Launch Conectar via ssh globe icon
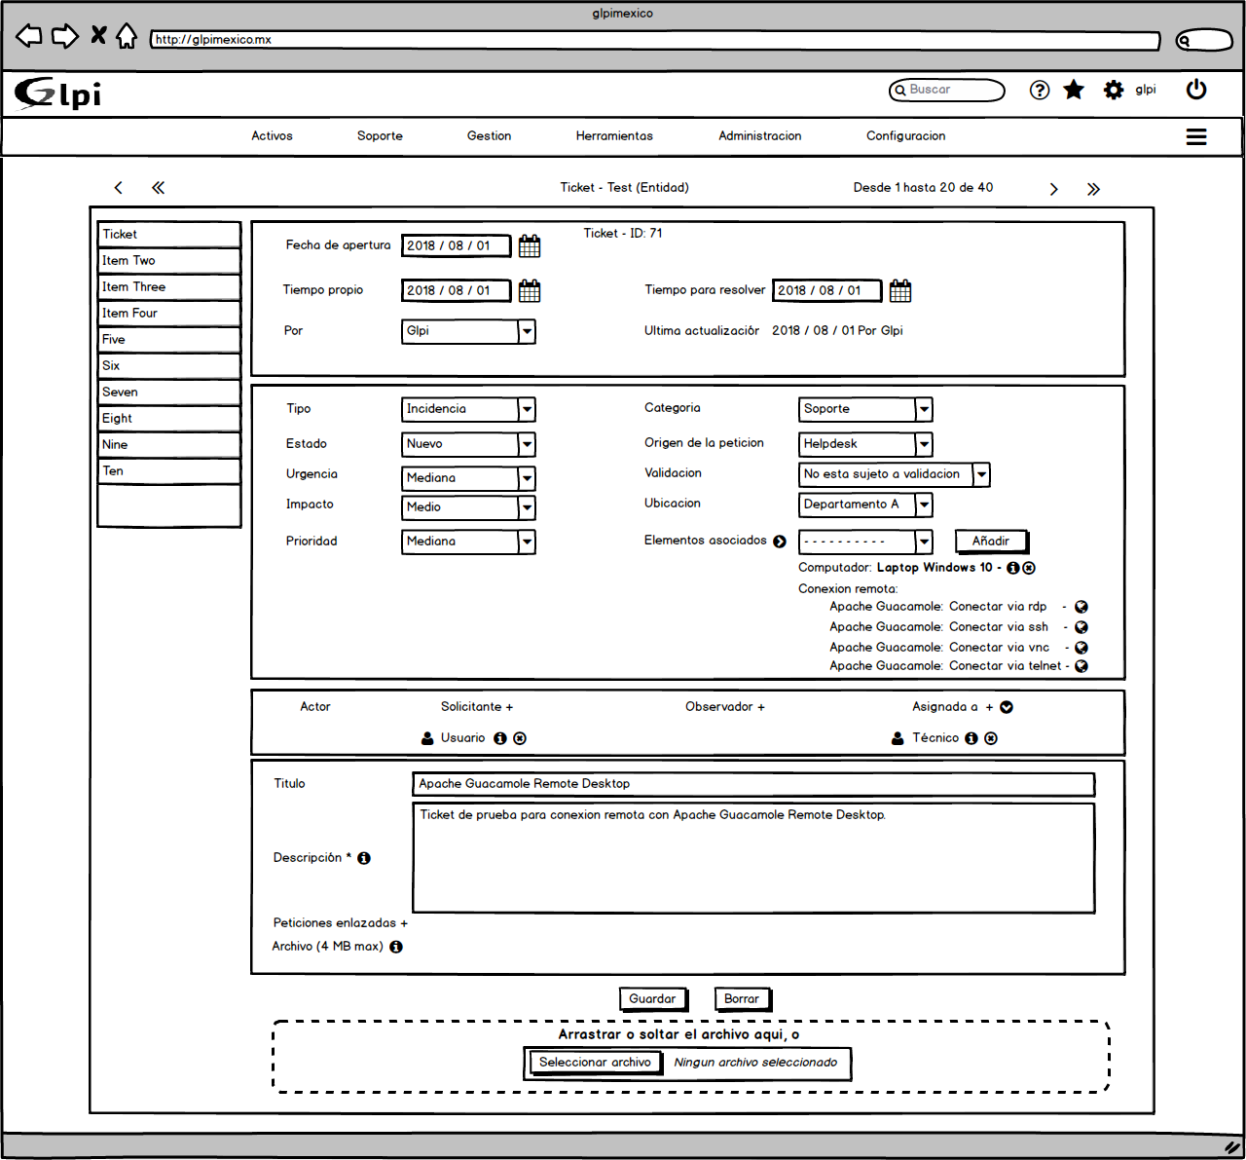Viewport: 1246px width, 1160px height. pyautogui.click(x=1081, y=627)
